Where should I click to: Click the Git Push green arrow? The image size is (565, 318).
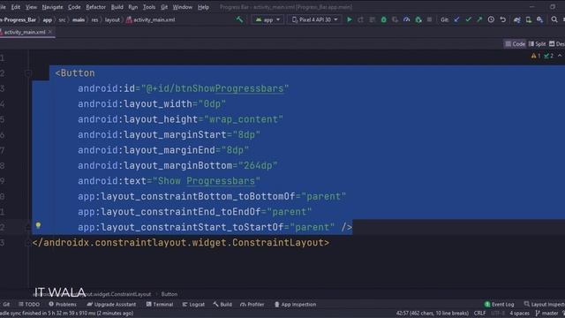coord(479,19)
